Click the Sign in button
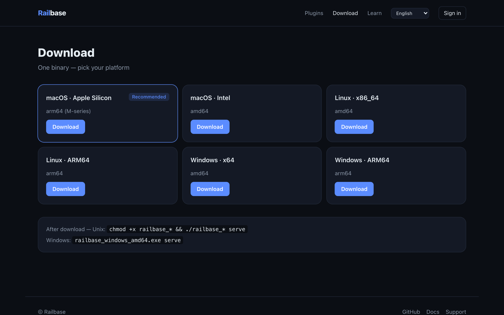 (x=452, y=13)
